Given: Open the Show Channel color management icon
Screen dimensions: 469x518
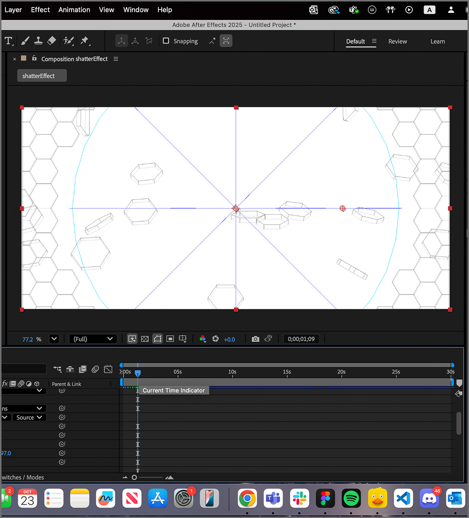Looking at the screenshot, I should [x=203, y=339].
